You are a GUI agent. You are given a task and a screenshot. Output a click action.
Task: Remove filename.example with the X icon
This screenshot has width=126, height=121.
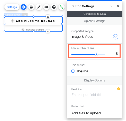[23, 30]
